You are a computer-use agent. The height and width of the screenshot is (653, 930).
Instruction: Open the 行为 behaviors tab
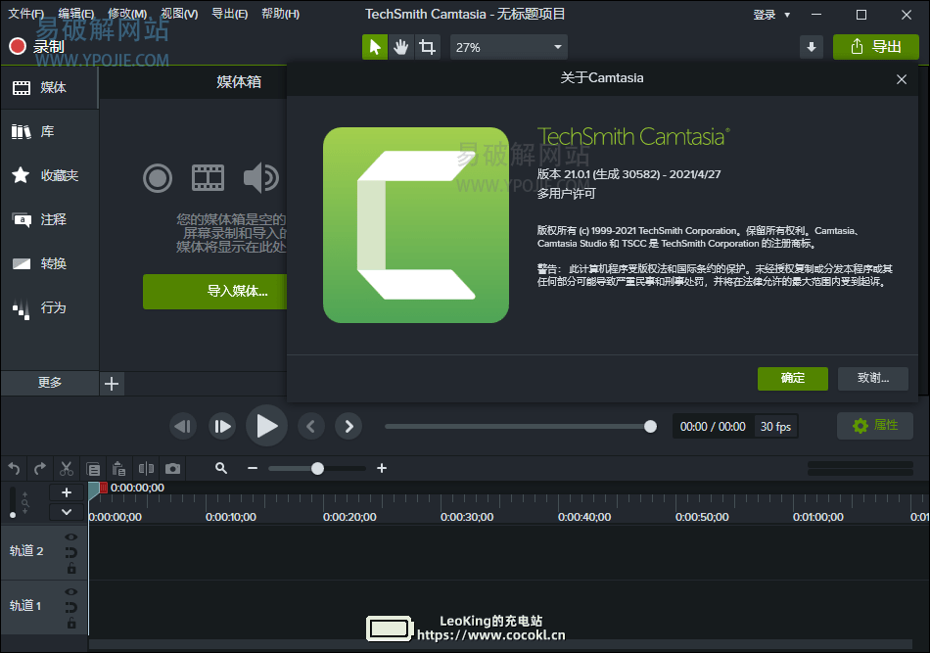tap(49, 307)
